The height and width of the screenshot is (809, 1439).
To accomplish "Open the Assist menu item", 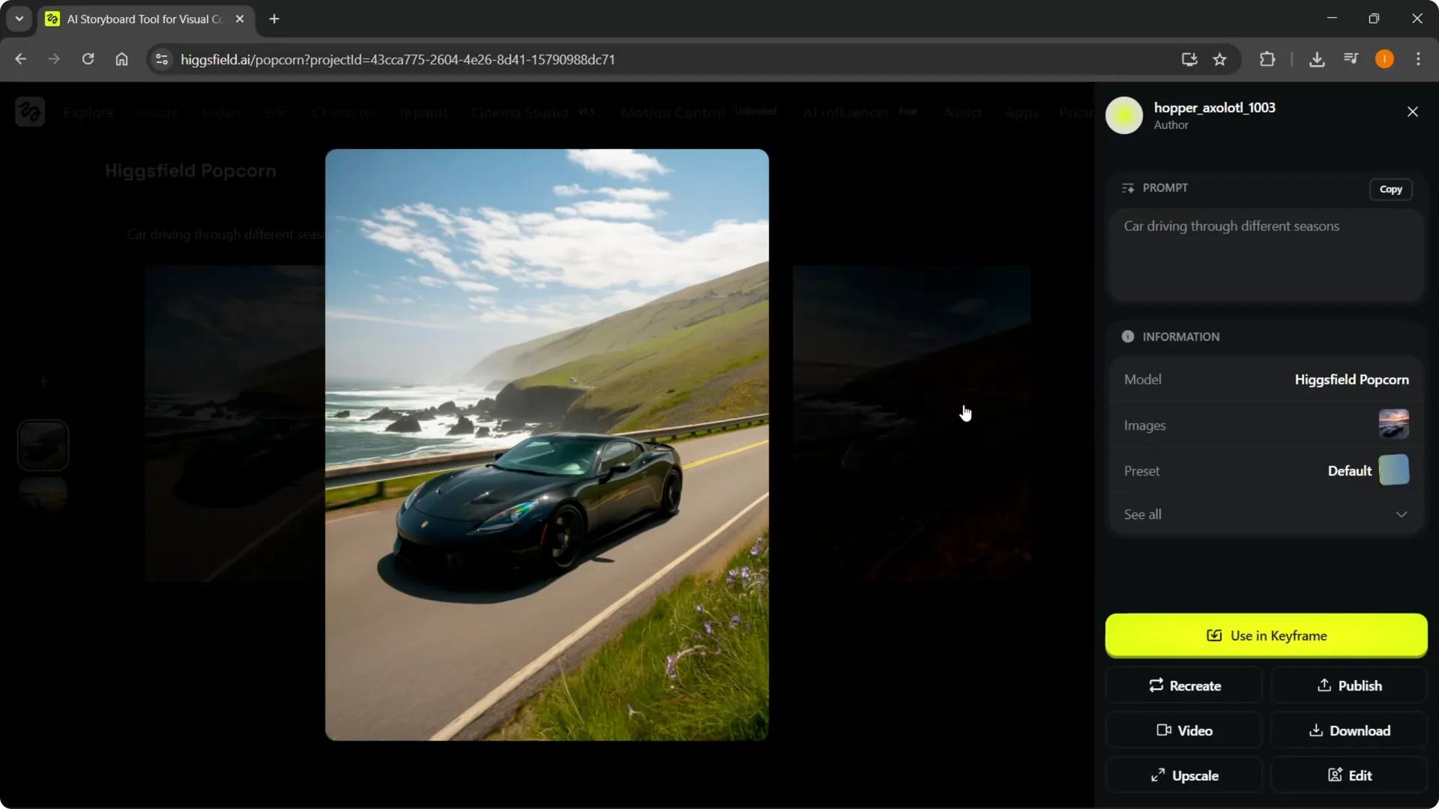I will (x=962, y=112).
